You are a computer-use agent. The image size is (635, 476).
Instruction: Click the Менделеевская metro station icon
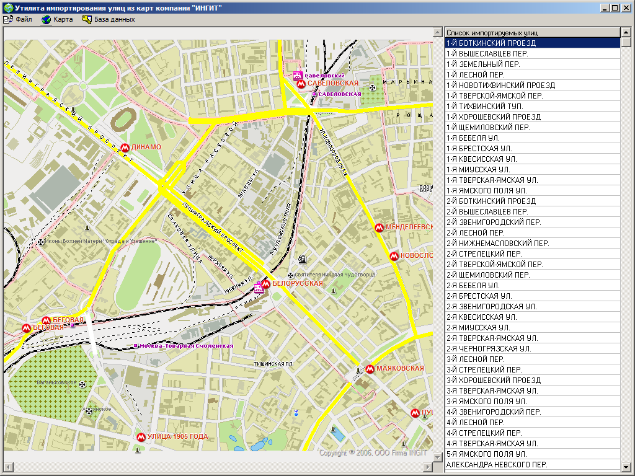pos(379,227)
